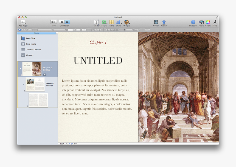This screenshot has width=236, height=167.
Task: Go to previous page arrow
Action: 69,144
